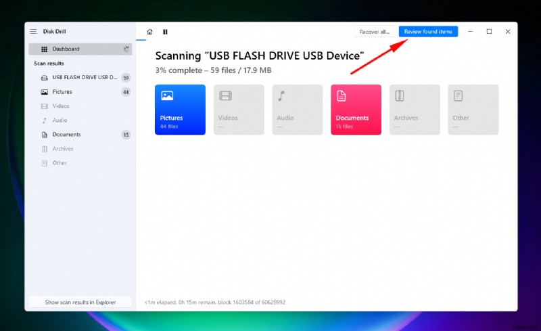Select Pictures in the scan results list

(80, 92)
